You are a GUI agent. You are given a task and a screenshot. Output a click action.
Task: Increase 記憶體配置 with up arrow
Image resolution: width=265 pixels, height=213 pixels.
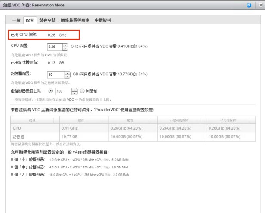68,73
